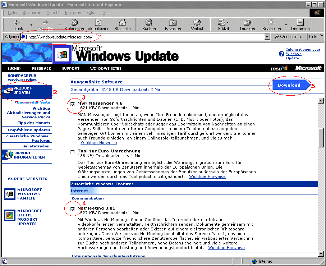Click into the address URL field
Image resolution: width=326 pixels, height=266 pixels.
point(144,37)
